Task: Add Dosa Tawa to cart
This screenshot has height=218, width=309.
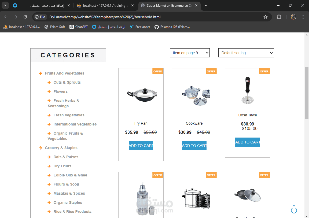Action: (x=248, y=142)
